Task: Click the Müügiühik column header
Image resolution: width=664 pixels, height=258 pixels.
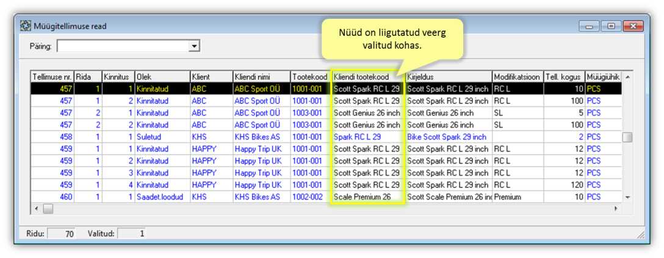Action: [603, 77]
